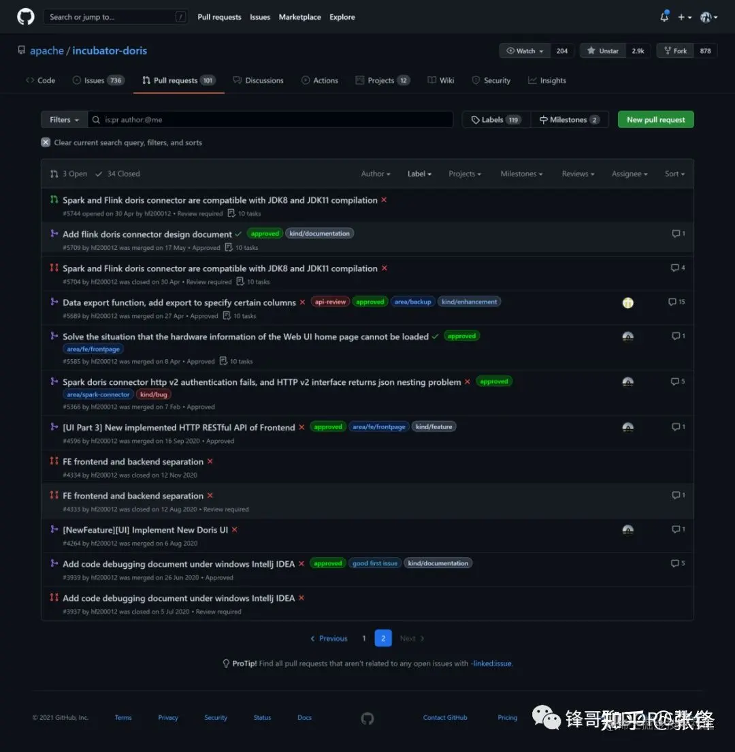This screenshot has width=735, height=752.
Task: Click the footer GitHub logo
Action: (367, 718)
